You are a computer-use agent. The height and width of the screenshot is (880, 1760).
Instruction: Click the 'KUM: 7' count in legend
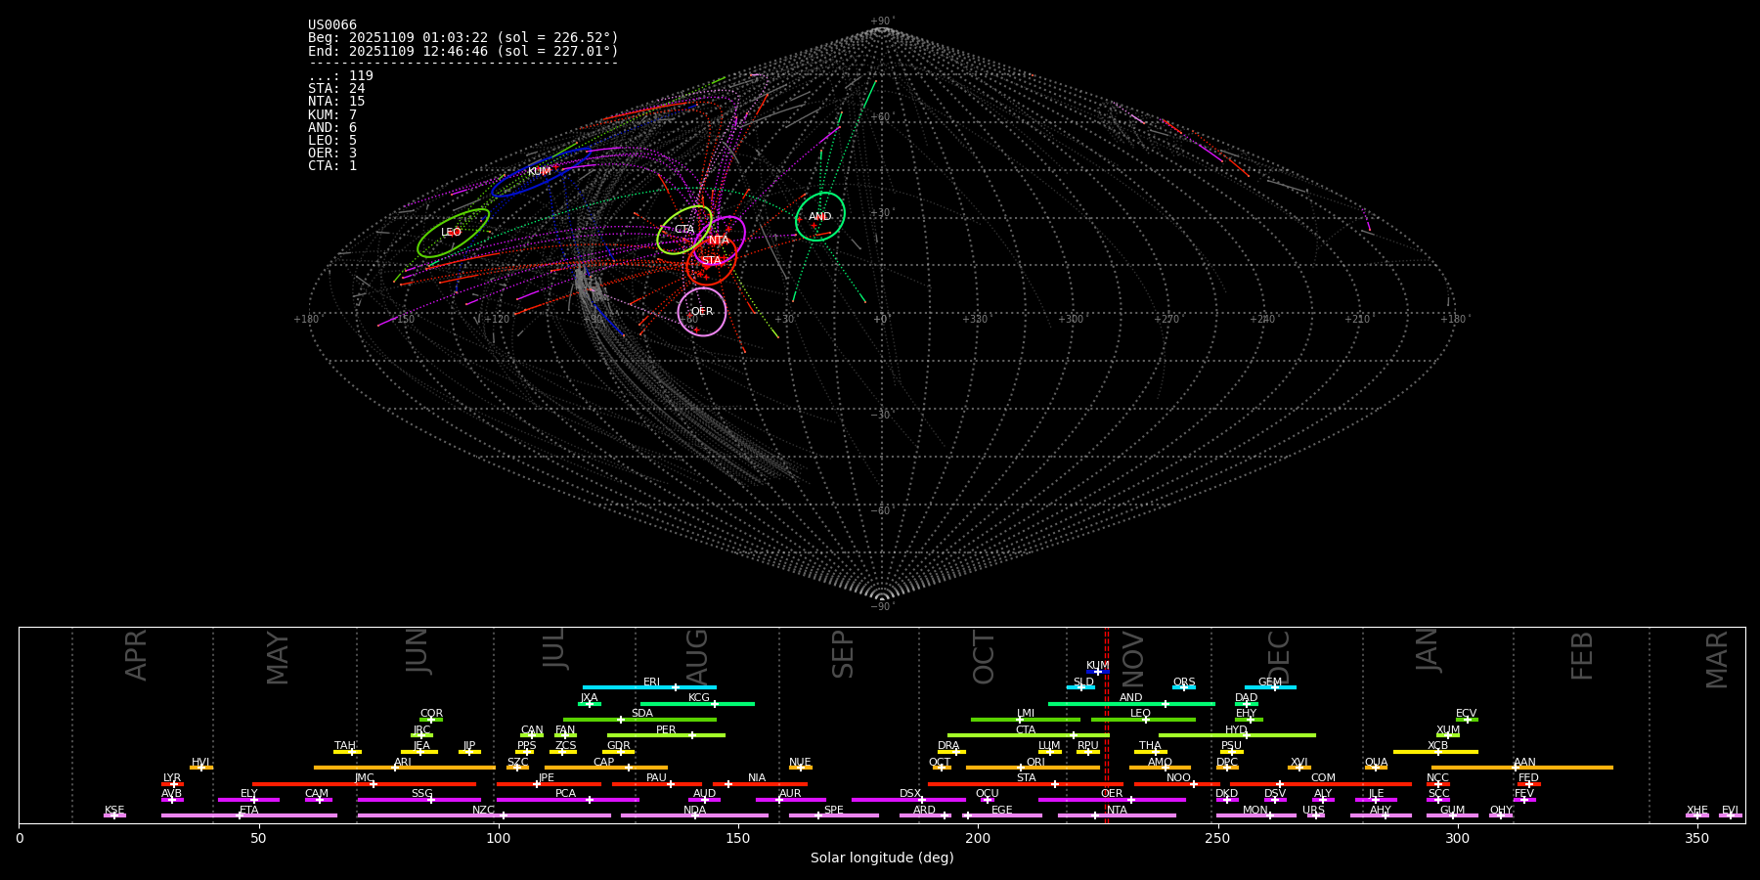(332, 114)
